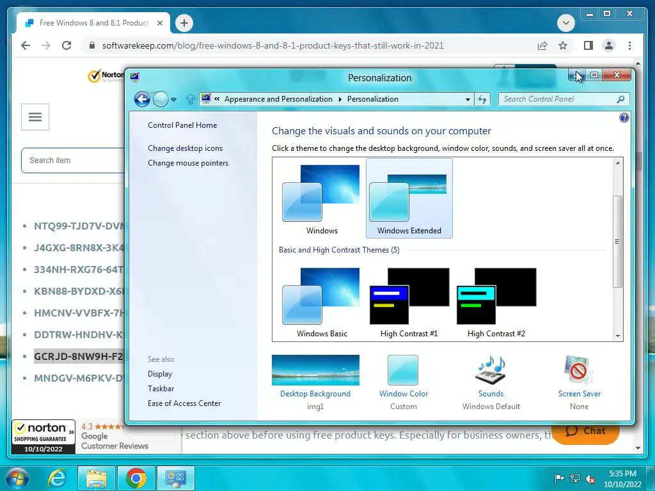Click the Control Panel taskbar button
This screenshot has width=655, height=491.
(x=176, y=478)
